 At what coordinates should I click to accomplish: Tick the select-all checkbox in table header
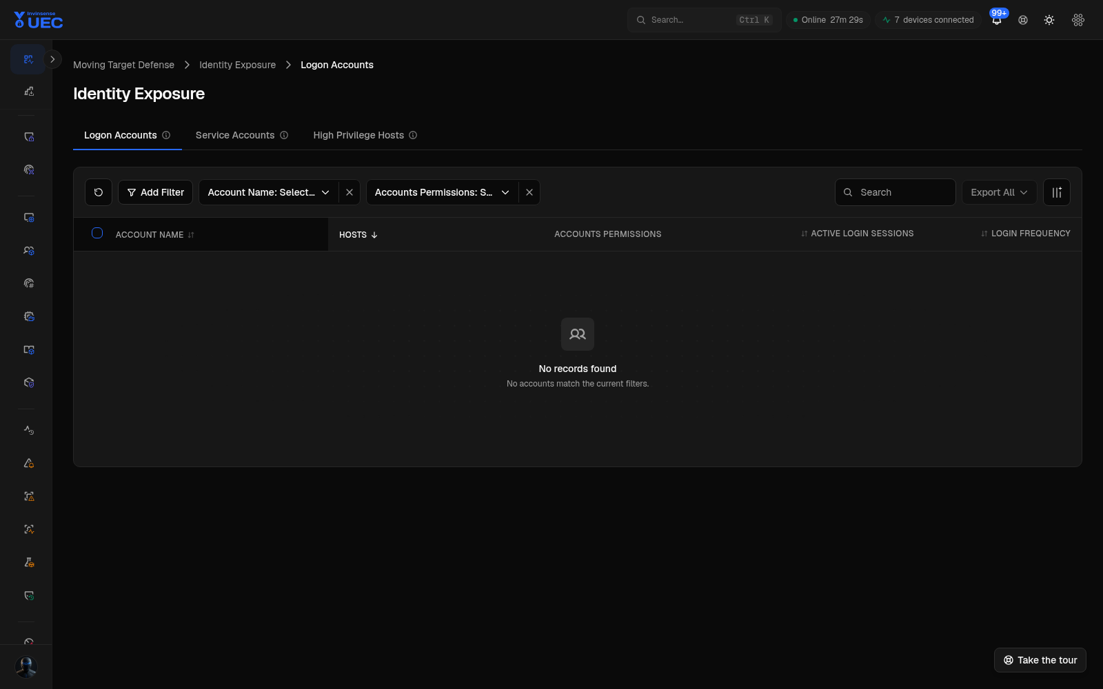click(x=97, y=233)
